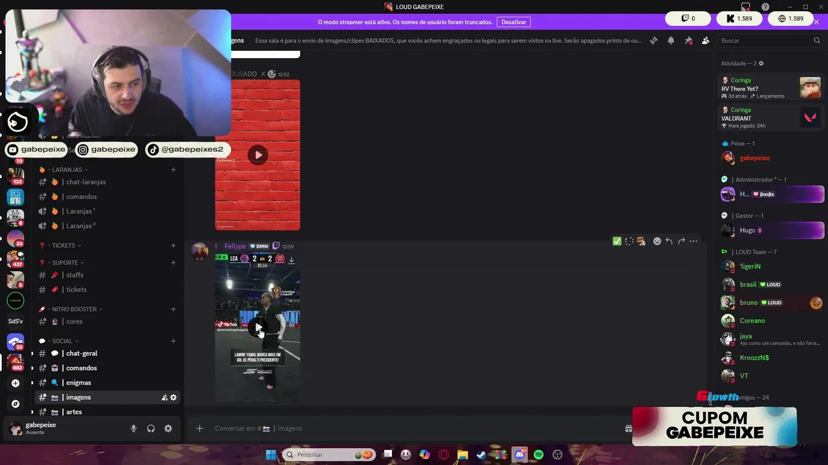
Task: Open Coreano's profile in member list
Action: pos(771,320)
